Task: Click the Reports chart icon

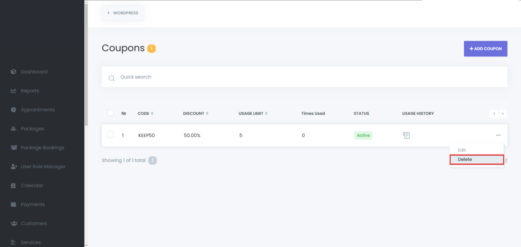Action: (13, 91)
